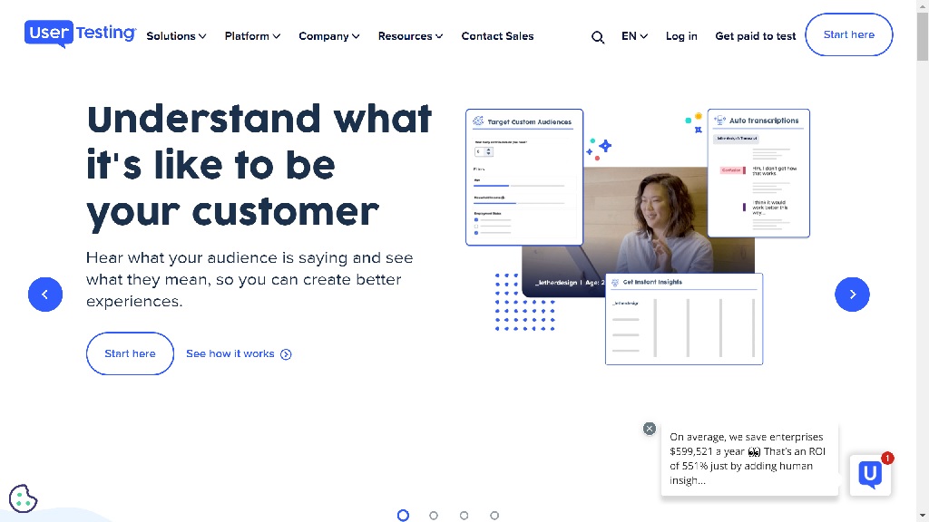
Task: Open the Company menu
Action: (x=328, y=36)
